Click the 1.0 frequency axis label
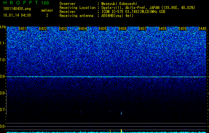The height and width of the screenshot is (133, 209). [x=3, y=60]
